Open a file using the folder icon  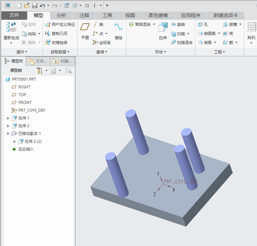(27, 6)
